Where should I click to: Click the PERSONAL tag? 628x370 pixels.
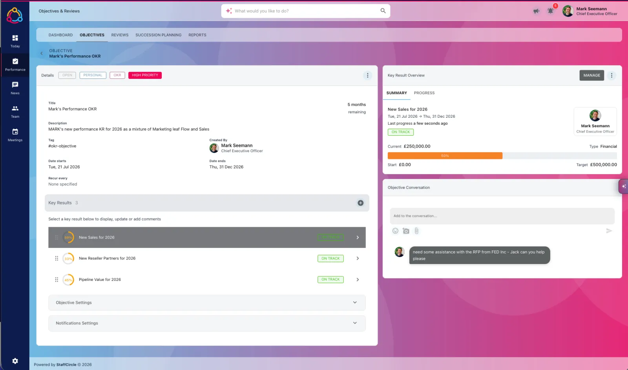click(93, 75)
